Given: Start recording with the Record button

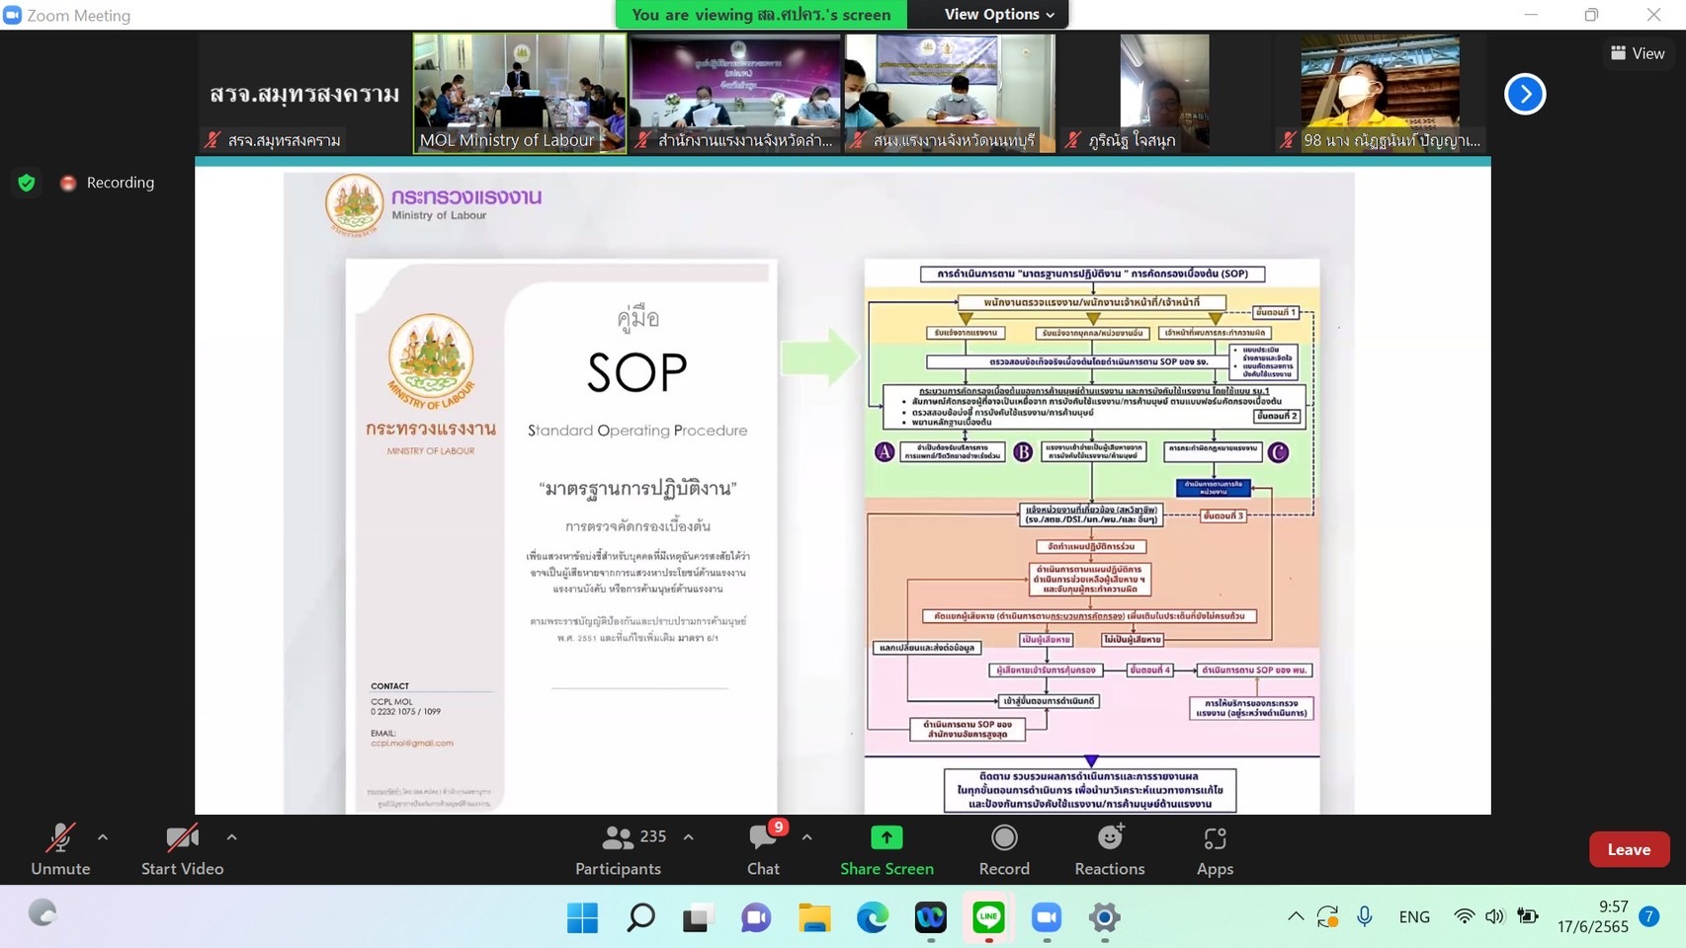Looking at the screenshot, I should [1003, 849].
